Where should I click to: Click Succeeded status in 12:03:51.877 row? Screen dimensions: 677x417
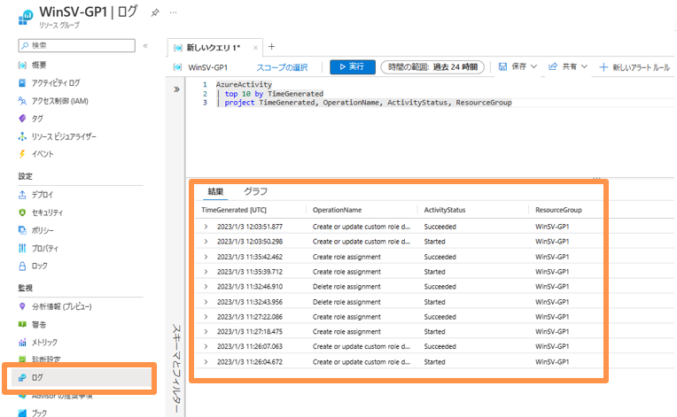pos(440,227)
